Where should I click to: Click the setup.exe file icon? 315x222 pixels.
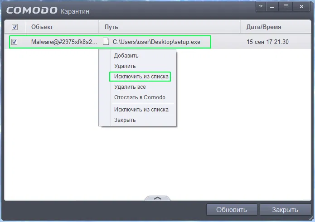pos(106,41)
